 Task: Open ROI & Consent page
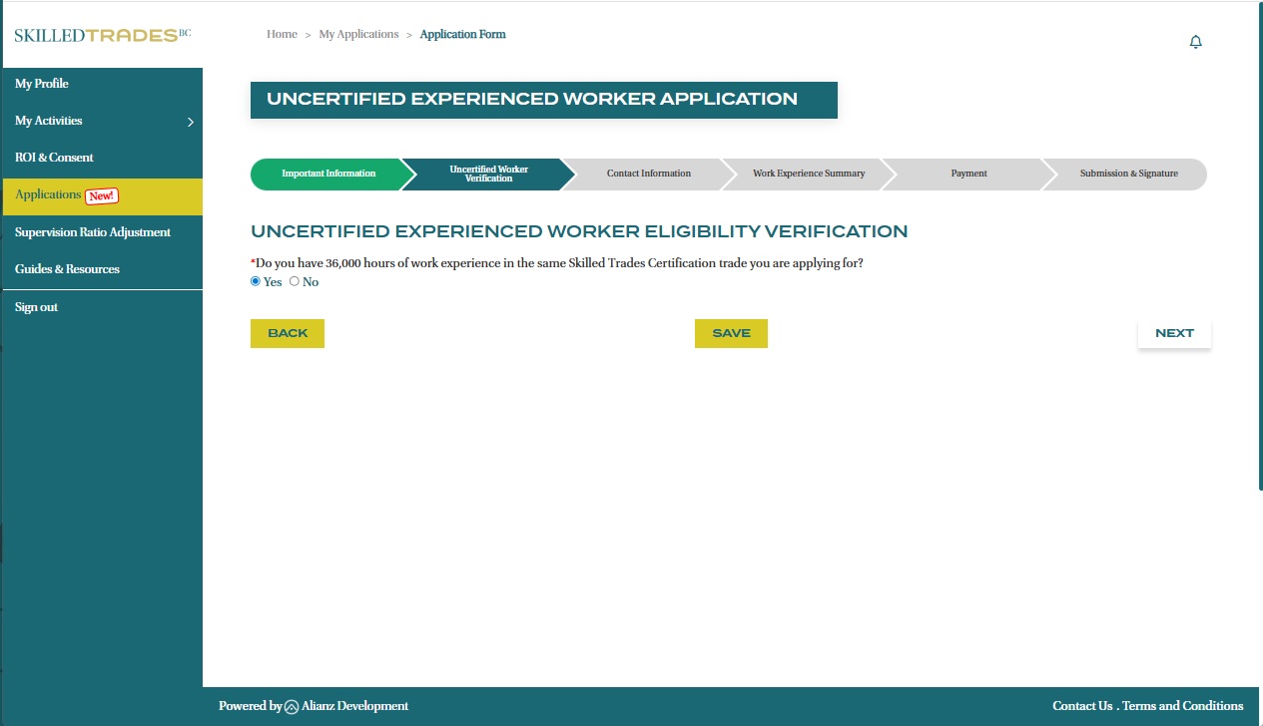tap(54, 158)
